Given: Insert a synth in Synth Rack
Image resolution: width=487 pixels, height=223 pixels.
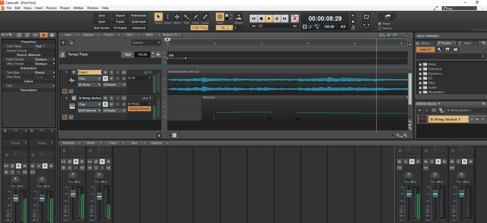Looking at the screenshot, I should [x=420, y=110].
